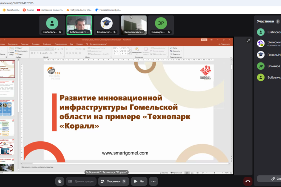The height and width of the screenshot is (187, 281).
Task: Select the Бобович А.П. video tile
Action: [x=79, y=25]
